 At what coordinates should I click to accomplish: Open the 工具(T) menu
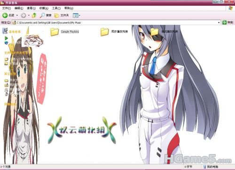click(56, 8)
